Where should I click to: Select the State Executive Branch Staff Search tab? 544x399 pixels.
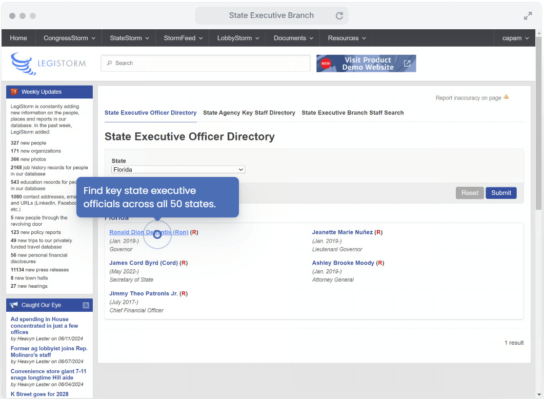pos(353,113)
